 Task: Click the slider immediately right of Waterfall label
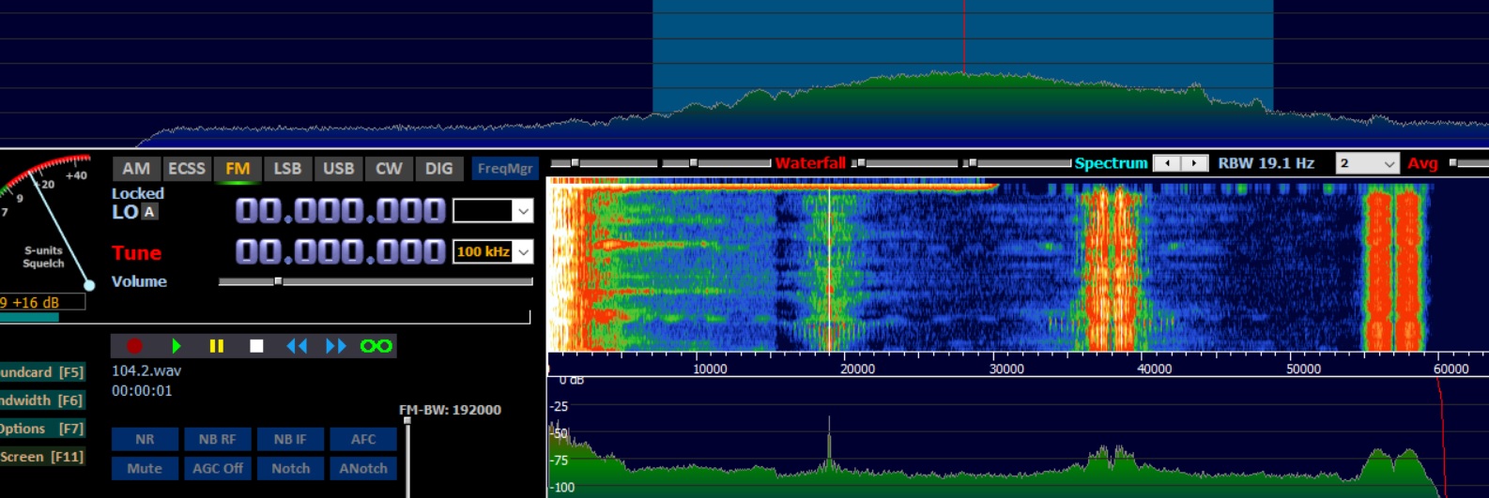[x=906, y=163]
